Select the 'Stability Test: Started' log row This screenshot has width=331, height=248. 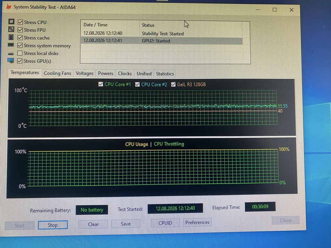pos(162,34)
